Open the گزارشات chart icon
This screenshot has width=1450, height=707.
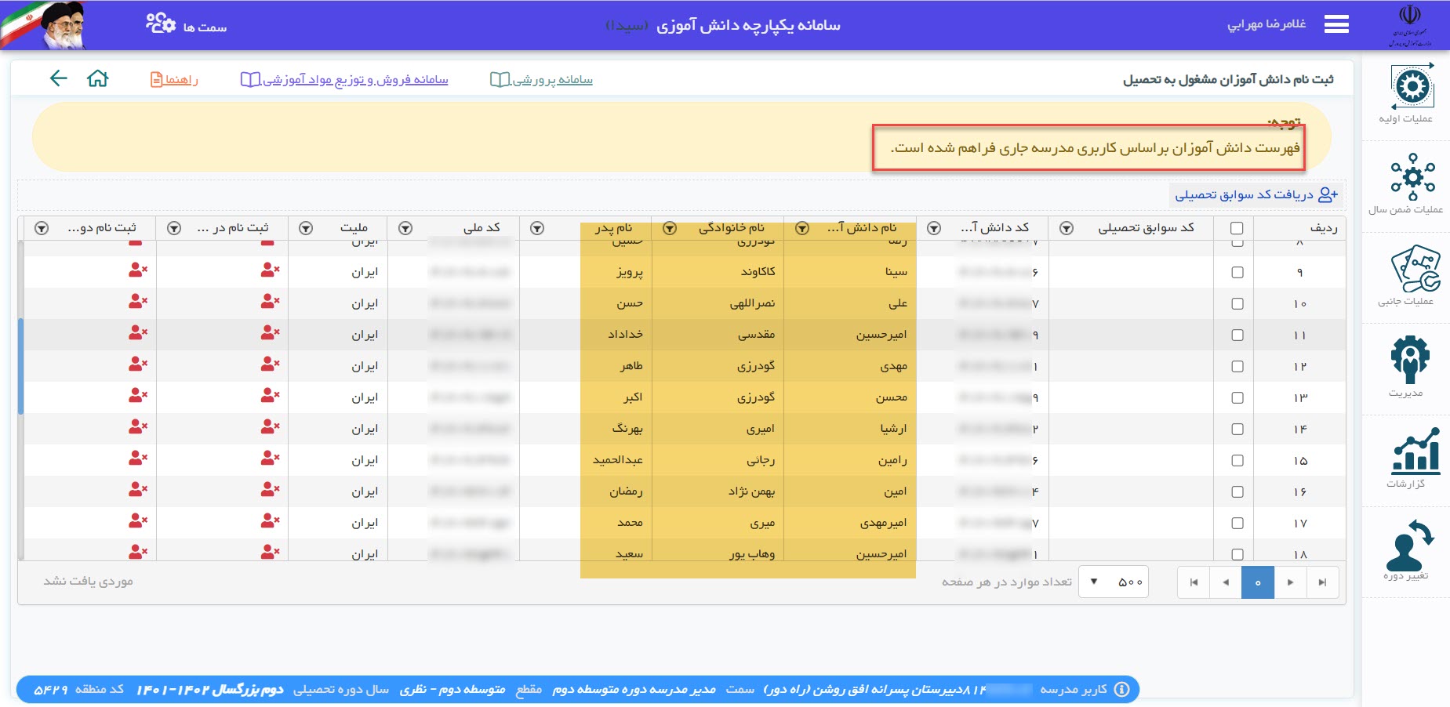coord(1414,452)
